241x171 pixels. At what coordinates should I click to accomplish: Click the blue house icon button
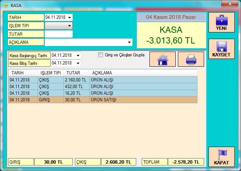[x=162, y=59]
